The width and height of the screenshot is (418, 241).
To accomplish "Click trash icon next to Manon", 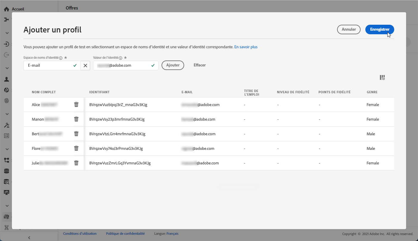I will pyautogui.click(x=76, y=119).
